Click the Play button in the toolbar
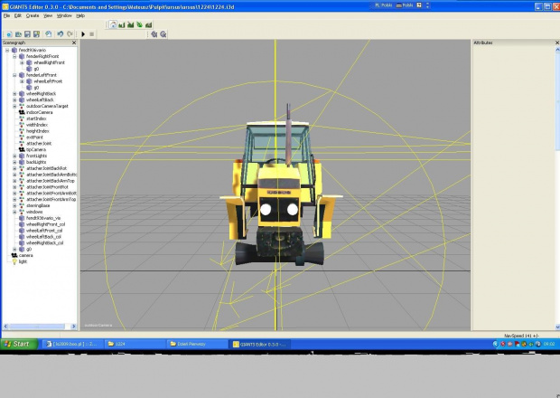This screenshot has width=560, height=398. pyautogui.click(x=83, y=33)
